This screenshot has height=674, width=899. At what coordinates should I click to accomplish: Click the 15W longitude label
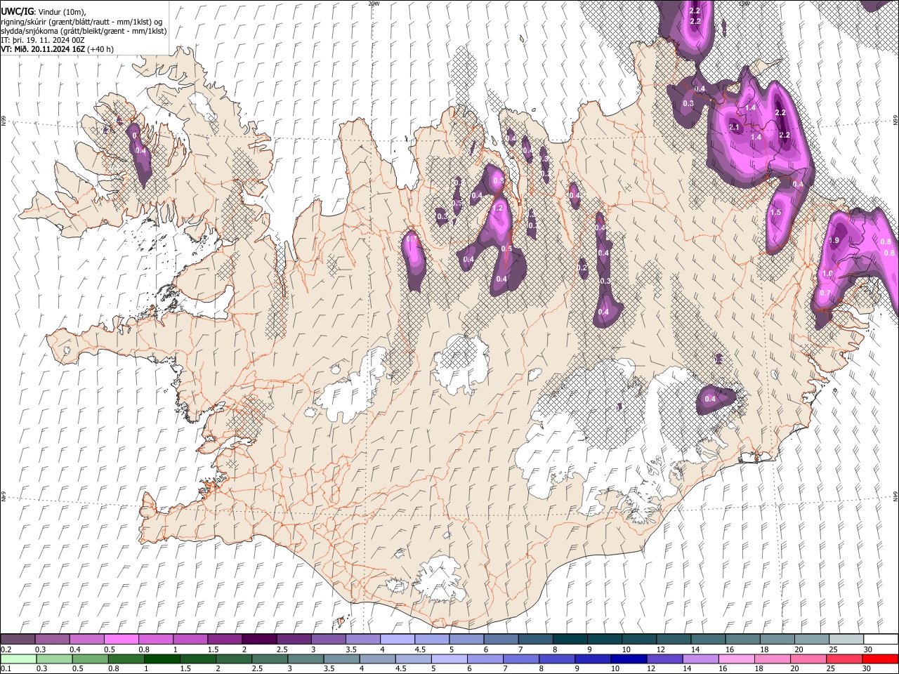[744, 3]
